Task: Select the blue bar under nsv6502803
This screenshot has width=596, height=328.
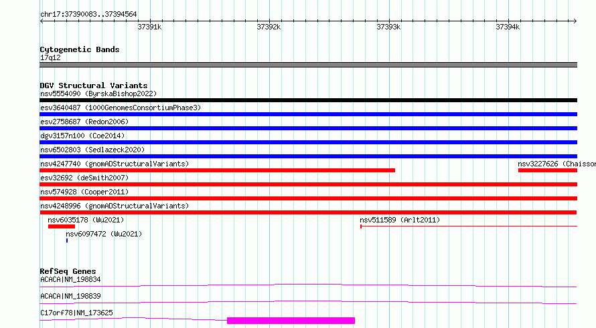Action: [x=308, y=156]
